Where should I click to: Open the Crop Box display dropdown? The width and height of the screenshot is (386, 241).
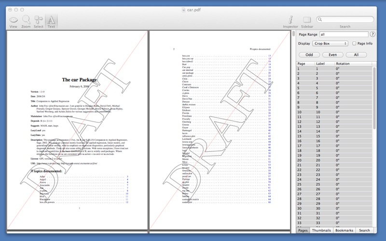click(x=330, y=43)
